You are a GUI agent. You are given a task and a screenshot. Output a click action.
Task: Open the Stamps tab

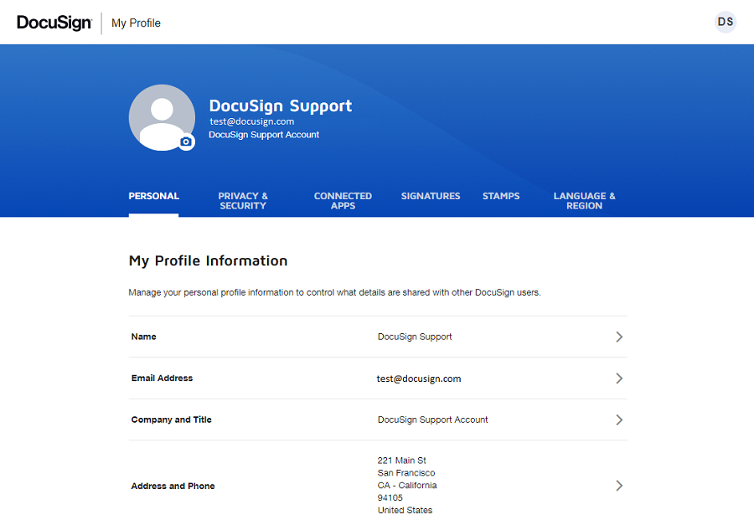click(x=501, y=196)
